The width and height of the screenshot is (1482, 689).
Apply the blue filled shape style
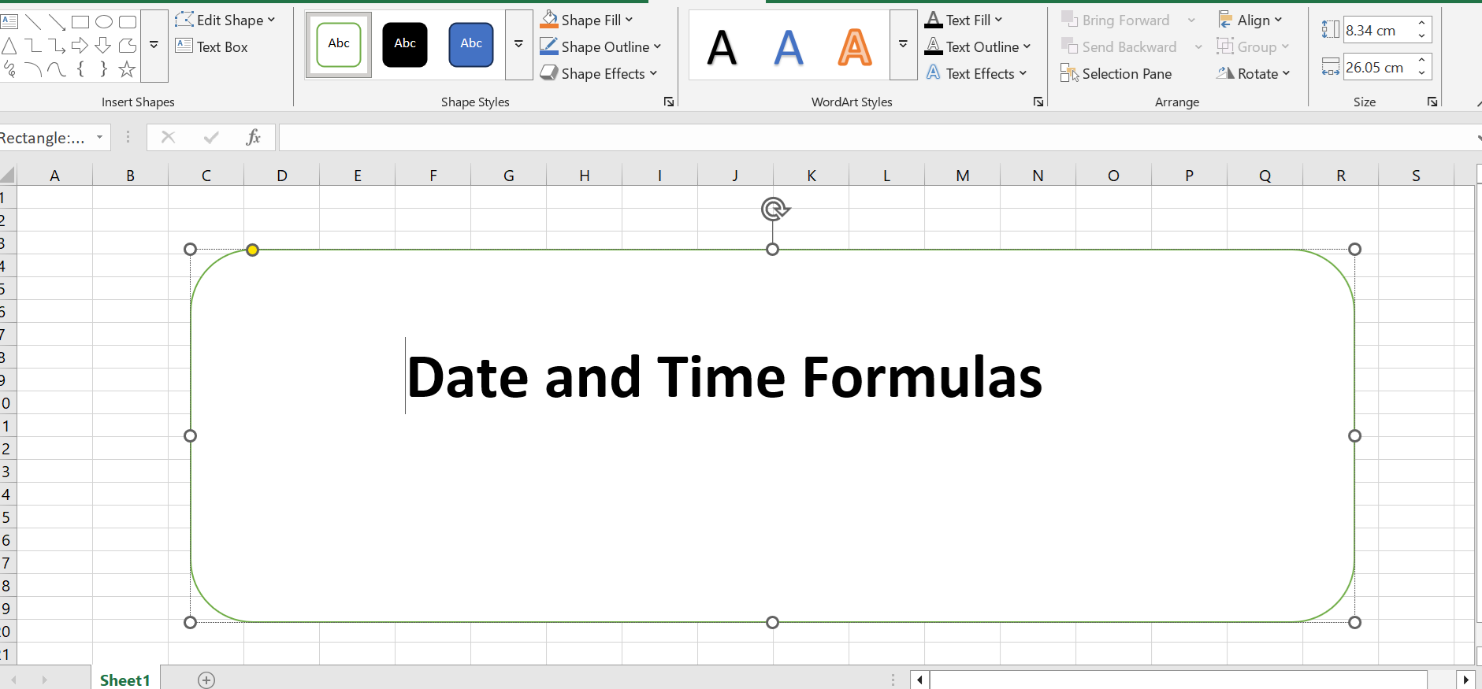[471, 45]
